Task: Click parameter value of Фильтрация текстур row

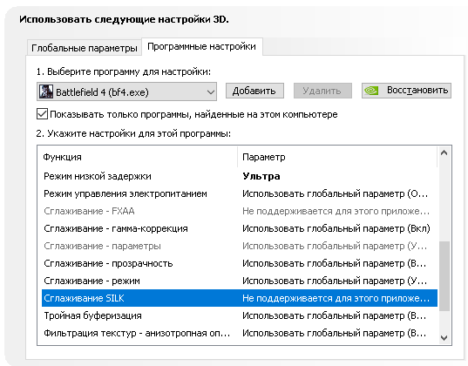Action: [335, 333]
